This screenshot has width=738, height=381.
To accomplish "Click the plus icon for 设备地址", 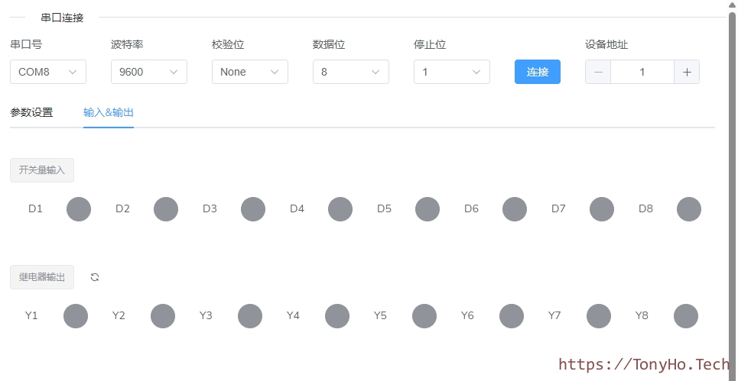I will 686,72.
